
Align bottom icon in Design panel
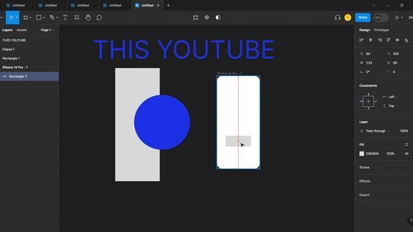tap(407, 40)
